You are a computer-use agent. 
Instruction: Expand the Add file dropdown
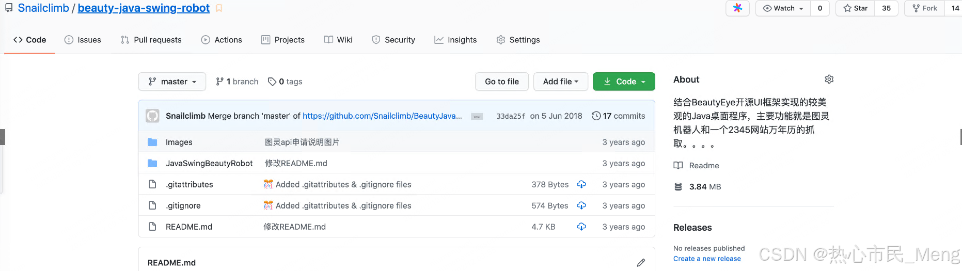[x=561, y=82]
